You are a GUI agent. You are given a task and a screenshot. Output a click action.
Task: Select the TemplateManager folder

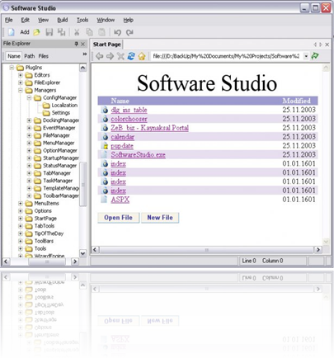coord(57,188)
